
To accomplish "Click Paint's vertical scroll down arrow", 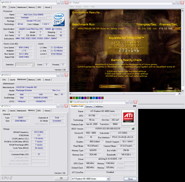I will [x=182, y=91].
